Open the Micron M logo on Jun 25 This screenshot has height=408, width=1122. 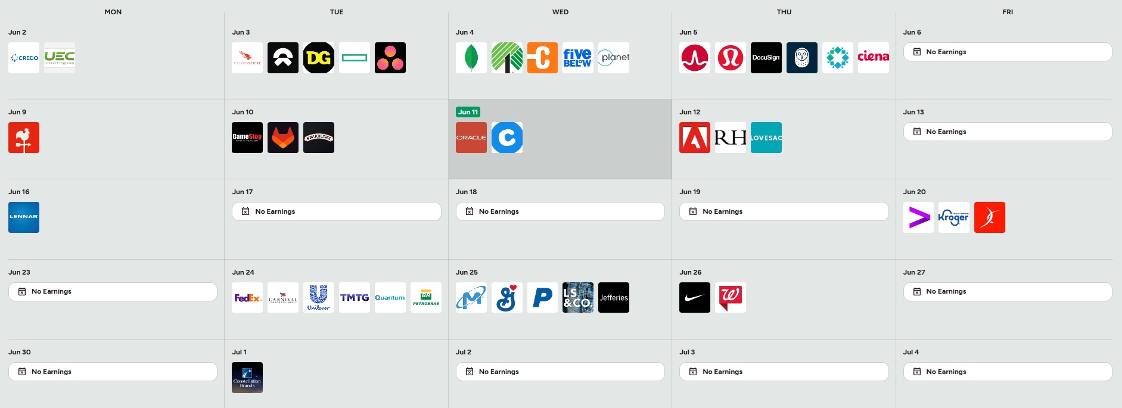pyautogui.click(x=471, y=298)
